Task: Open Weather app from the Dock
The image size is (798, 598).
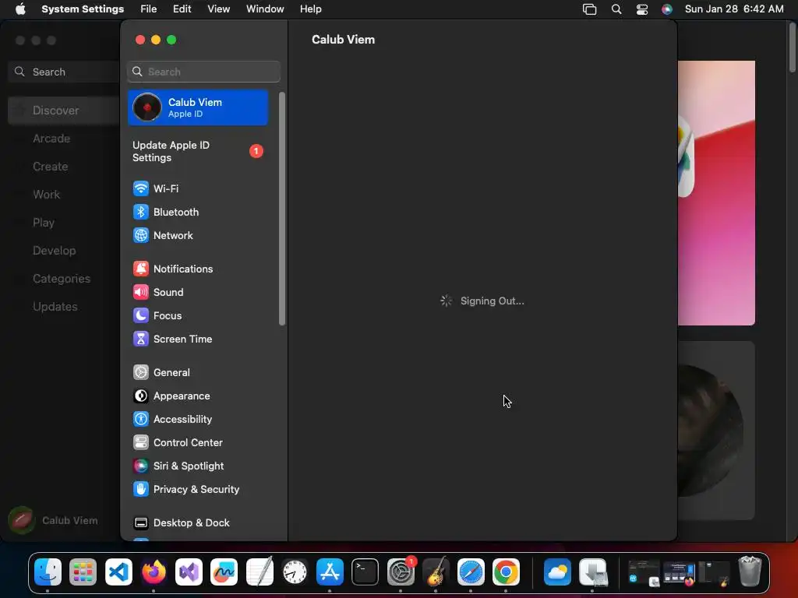Action: point(557,572)
